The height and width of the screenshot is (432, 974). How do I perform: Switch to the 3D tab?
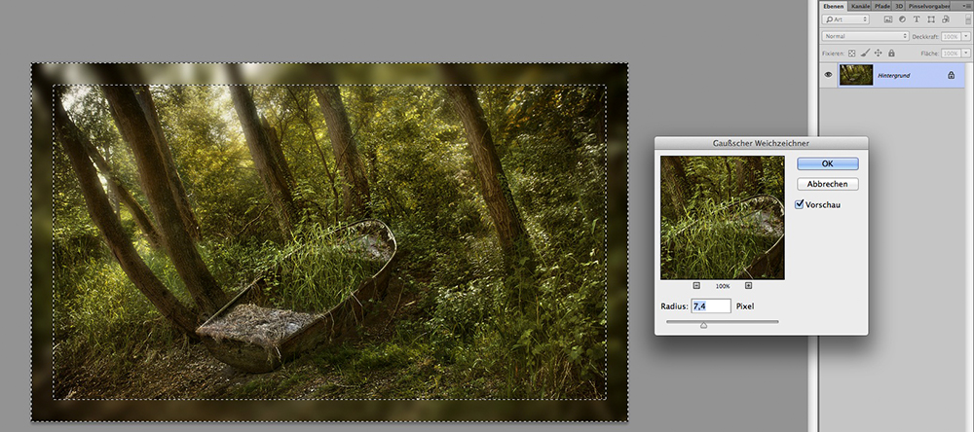[x=898, y=6]
